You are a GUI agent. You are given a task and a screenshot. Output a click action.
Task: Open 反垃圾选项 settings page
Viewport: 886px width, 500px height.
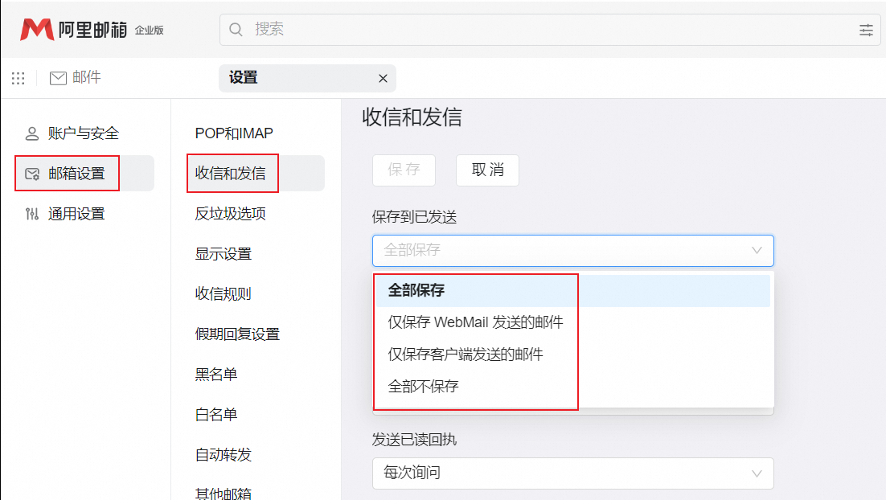230,214
